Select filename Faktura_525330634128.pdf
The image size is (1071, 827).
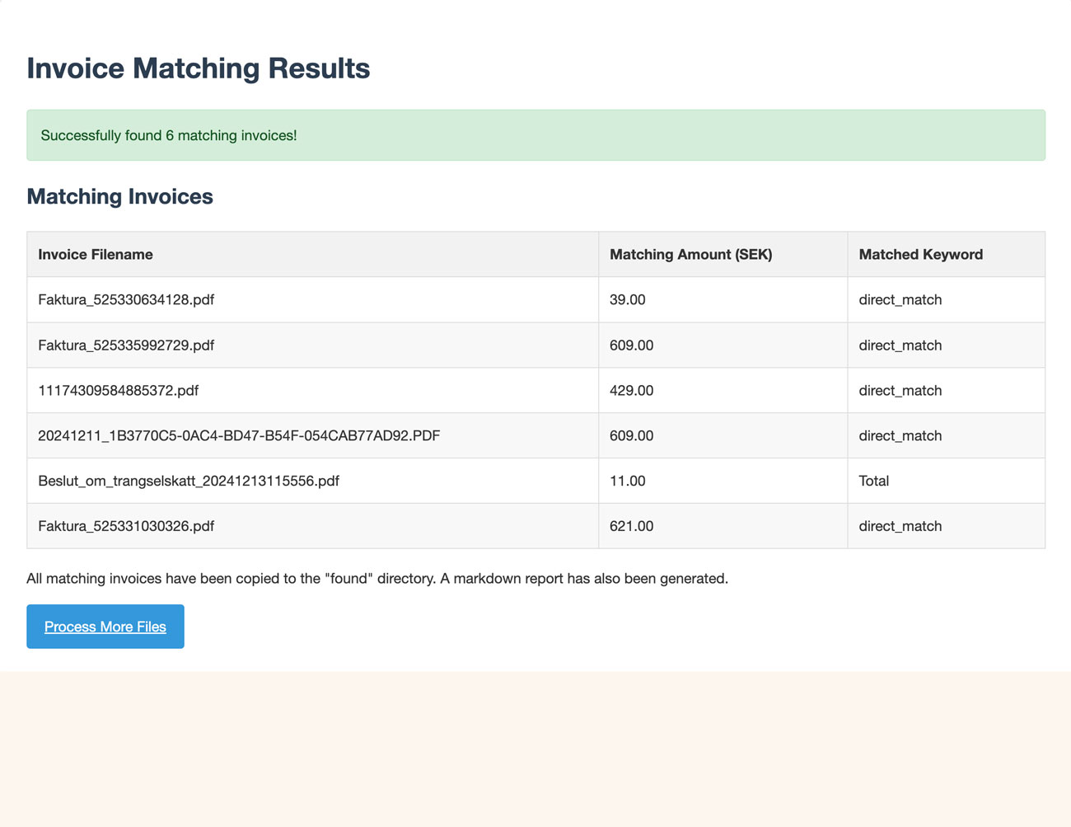[x=126, y=300]
